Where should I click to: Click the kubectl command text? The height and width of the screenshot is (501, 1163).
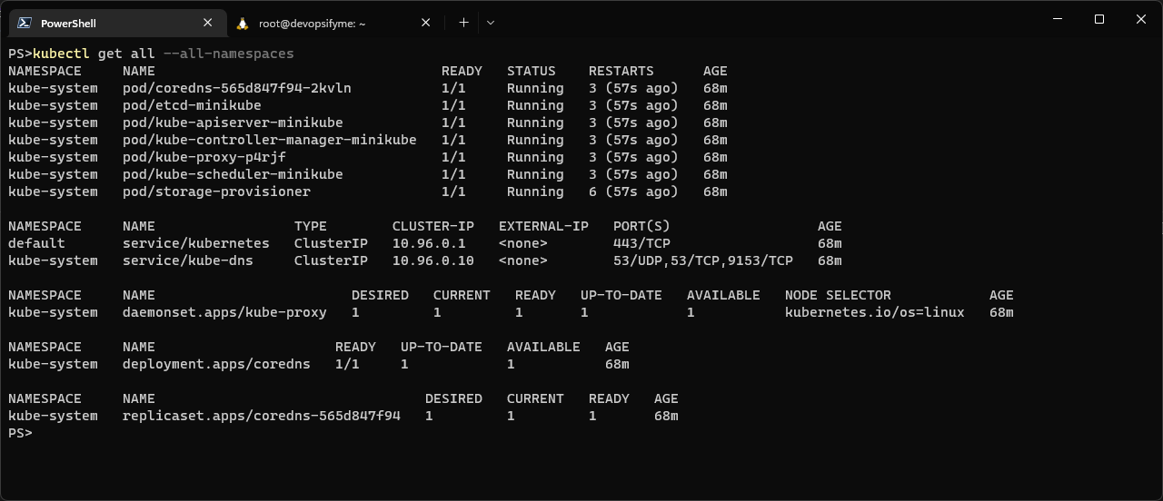[x=61, y=54]
